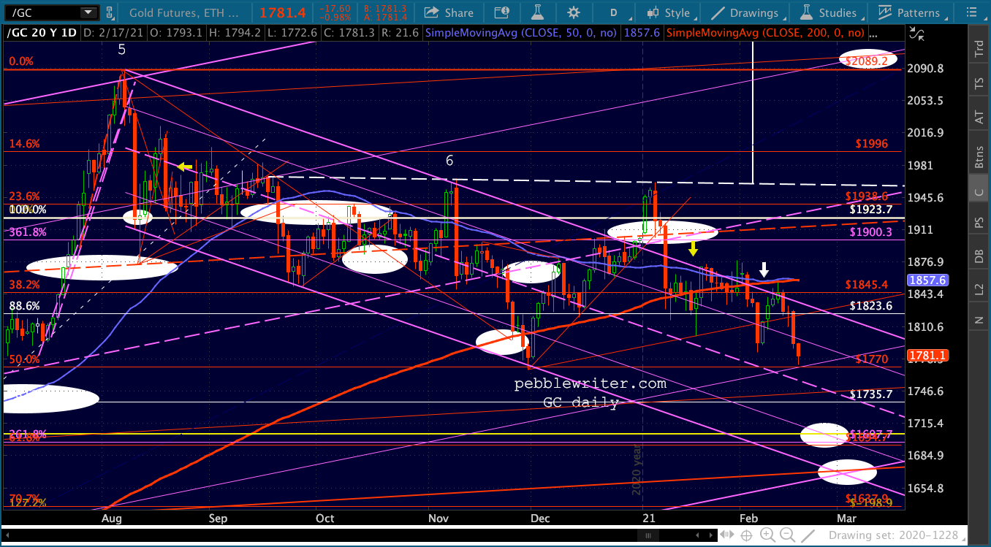This screenshot has width=991, height=547.
Task: Click the symbol info card icon
Action: 501,12
